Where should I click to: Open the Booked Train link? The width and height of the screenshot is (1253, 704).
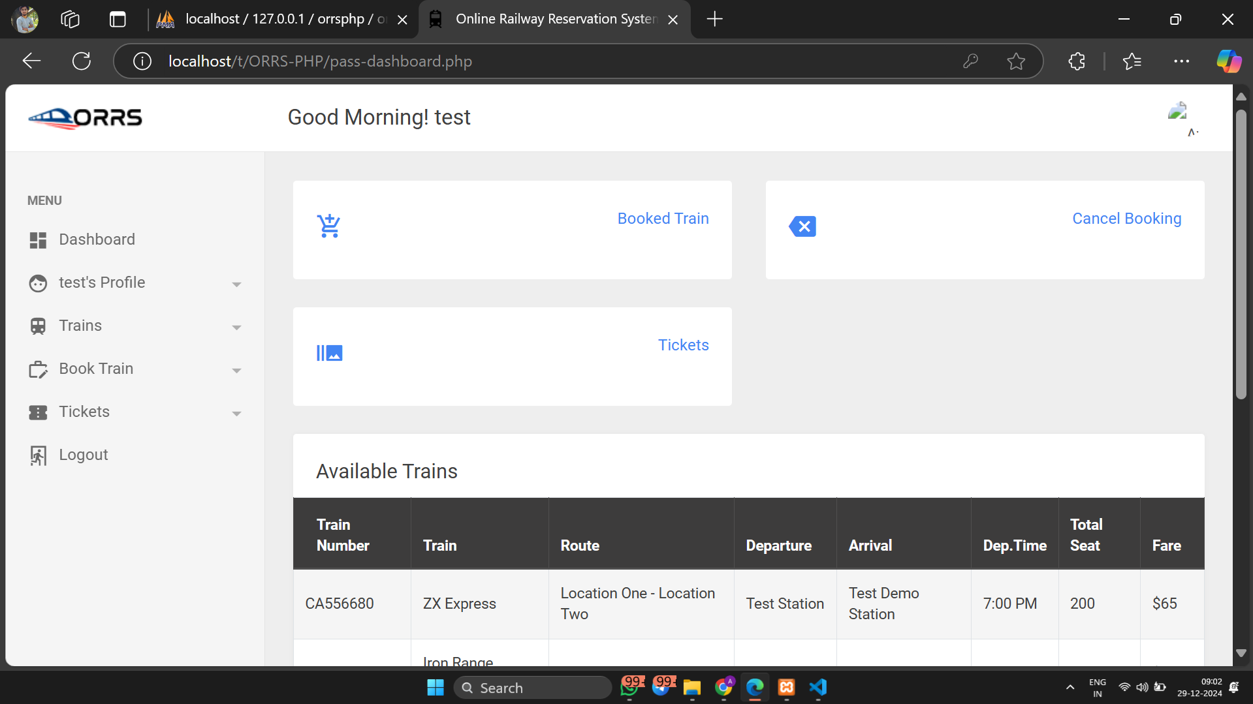tap(663, 219)
